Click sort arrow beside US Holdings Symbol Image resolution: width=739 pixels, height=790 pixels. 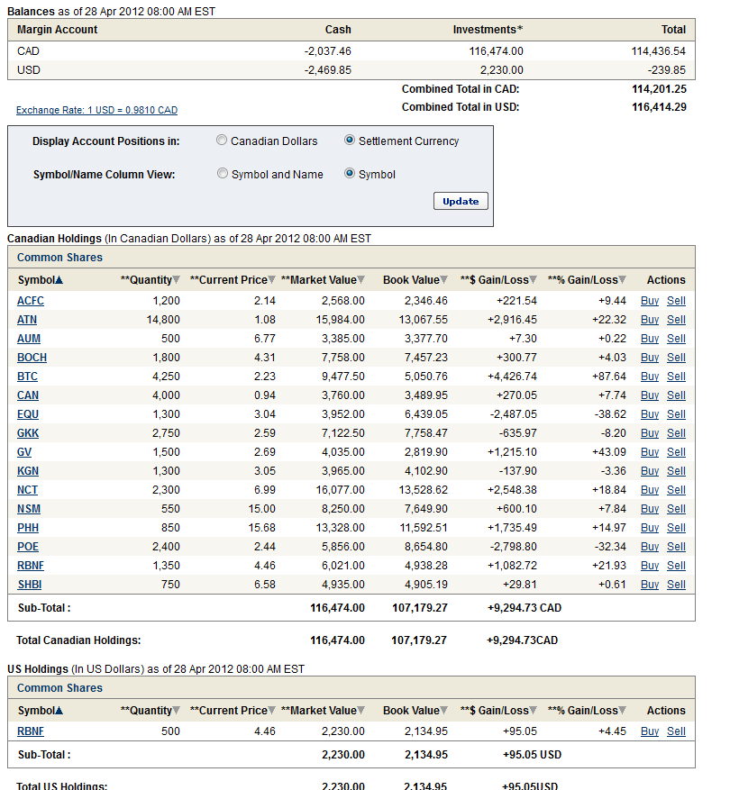pyautogui.click(x=59, y=711)
